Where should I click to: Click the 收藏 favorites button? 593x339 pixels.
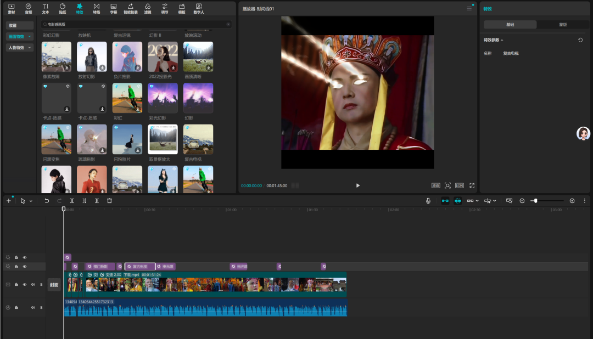tap(13, 25)
